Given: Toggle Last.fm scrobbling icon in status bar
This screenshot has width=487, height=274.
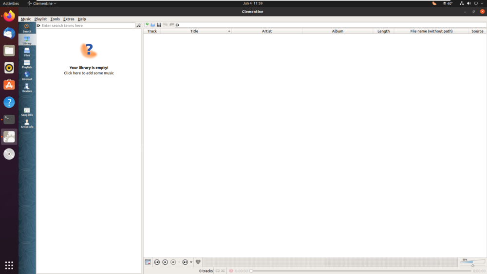Looking at the screenshot, I should point(231,271).
